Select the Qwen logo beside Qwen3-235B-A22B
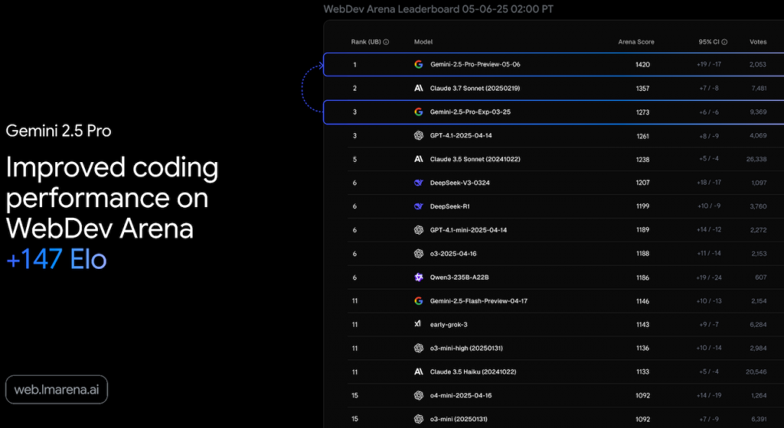784x428 pixels. pyautogui.click(x=419, y=278)
